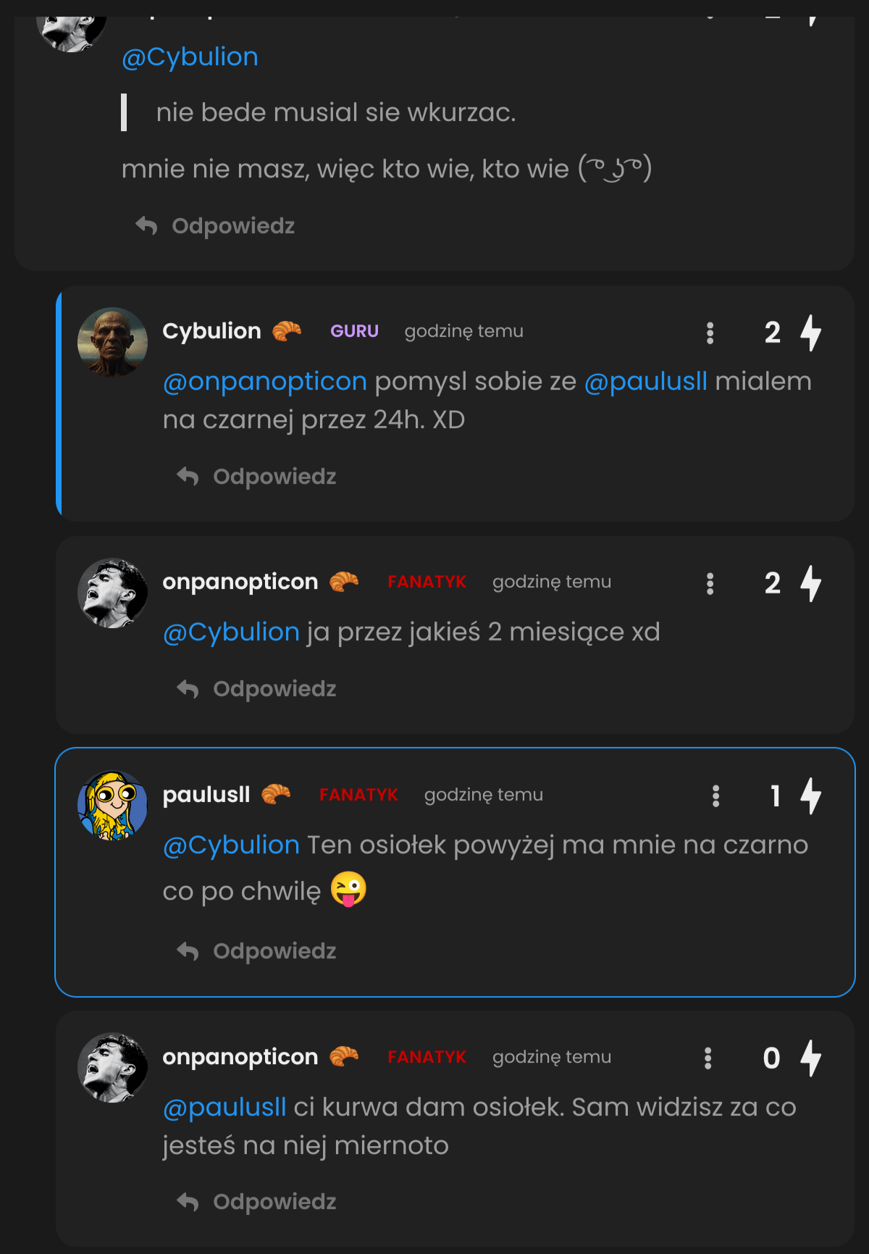
Task: Click lightning bolt on onpanopticon's 2 miesiące comment
Action: coord(810,583)
